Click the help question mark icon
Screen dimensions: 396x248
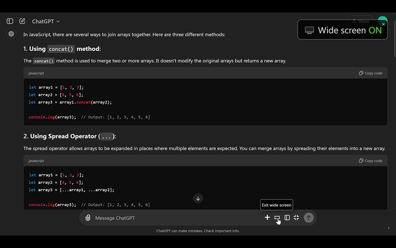[x=389, y=228]
